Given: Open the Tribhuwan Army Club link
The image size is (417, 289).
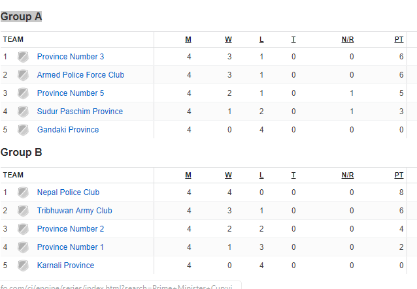Looking at the screenshot, I should coord(75,211).
